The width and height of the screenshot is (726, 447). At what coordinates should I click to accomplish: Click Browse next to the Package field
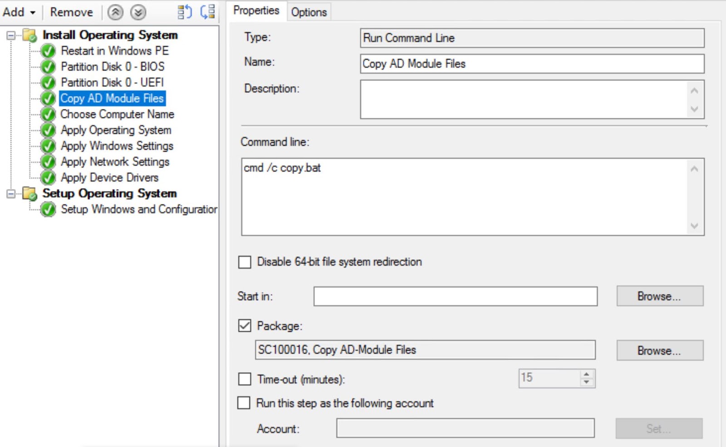tap(659, 350)
